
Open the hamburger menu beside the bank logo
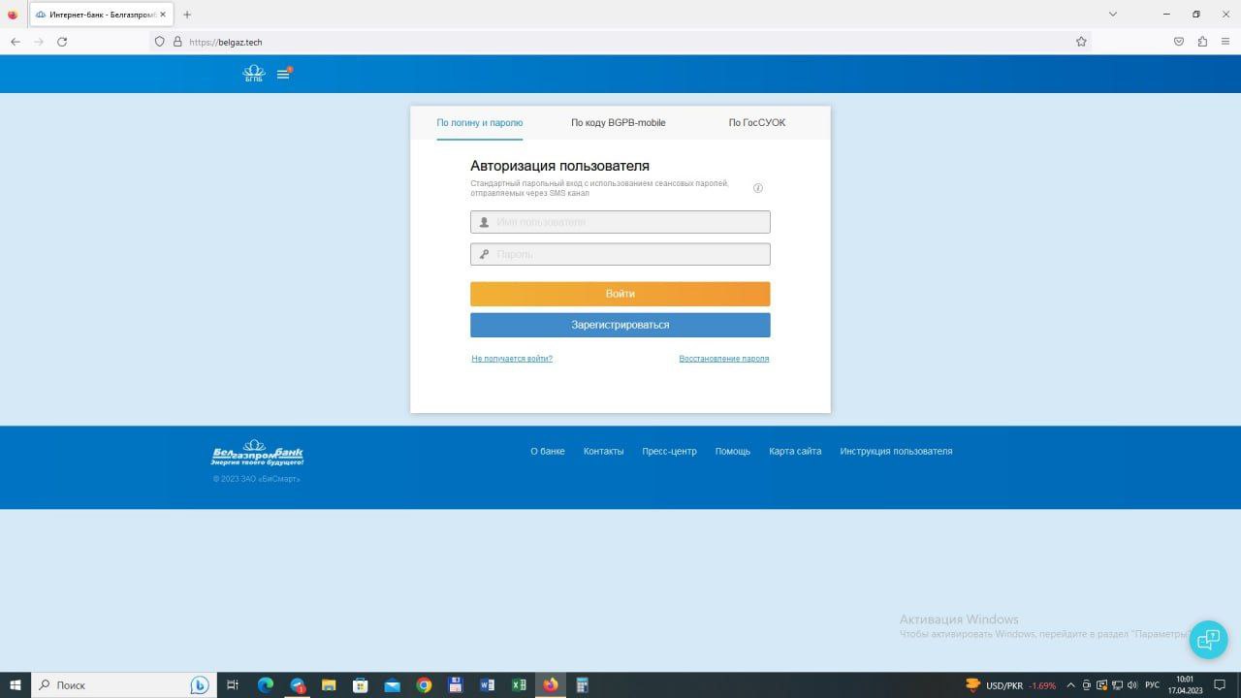click(283, 74)
